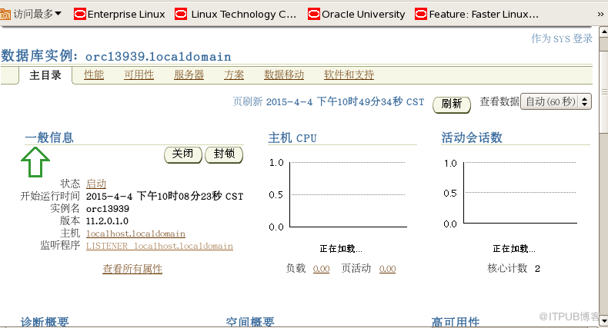
Task: Click the 刷新 button
Action: (452, 104)
